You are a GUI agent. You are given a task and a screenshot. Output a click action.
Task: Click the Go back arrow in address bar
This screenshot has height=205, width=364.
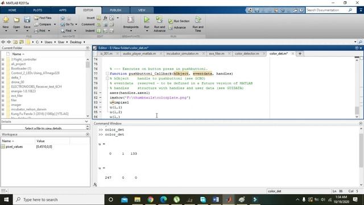(x=3, y=42)
